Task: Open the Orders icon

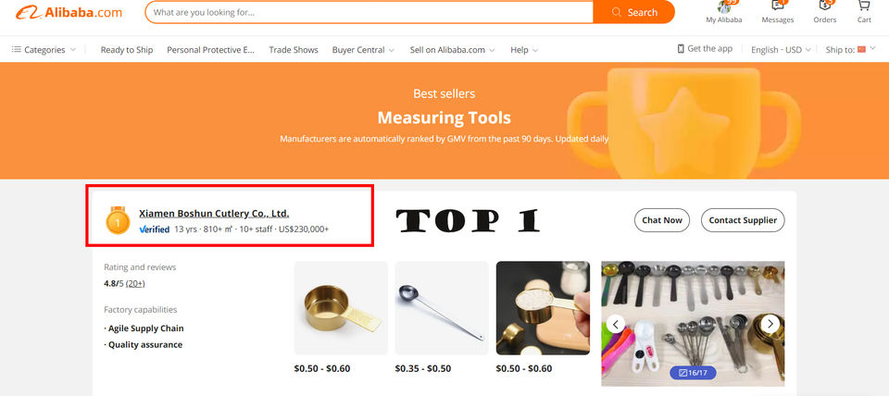Action: [825, 6]
